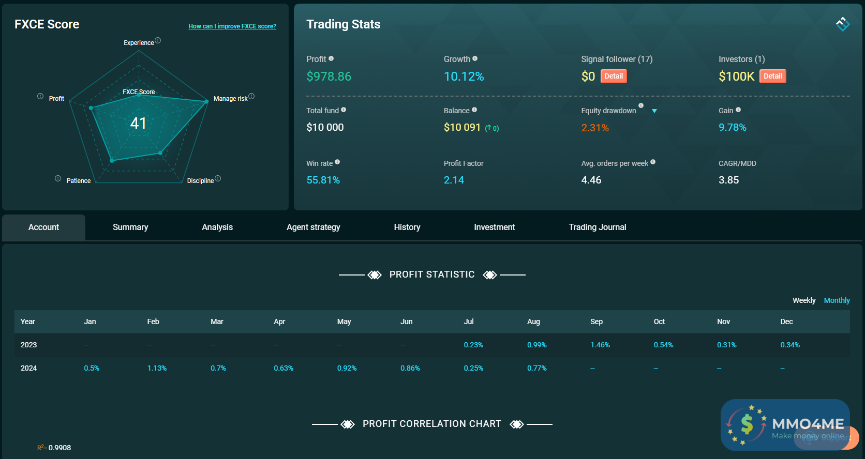This screenshot has width=865, height=459.
Task: Click the info icon next to Growth
Action: click(475, 58)
